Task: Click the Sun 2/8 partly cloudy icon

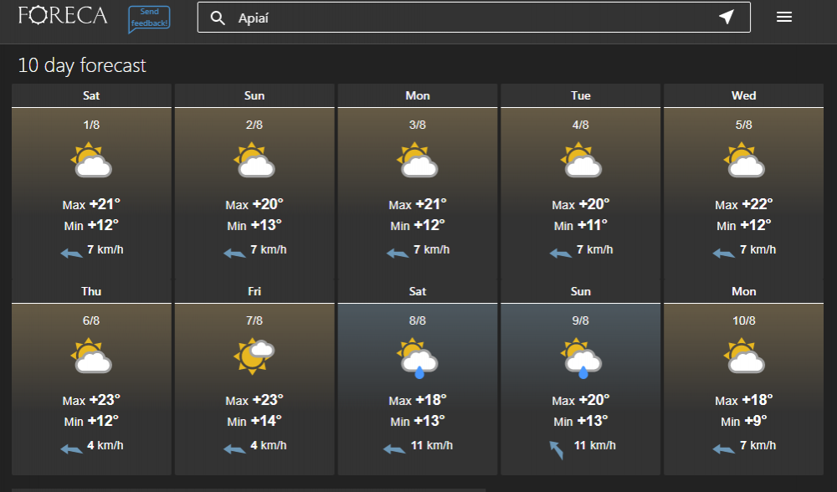Action: click(254, 161)
